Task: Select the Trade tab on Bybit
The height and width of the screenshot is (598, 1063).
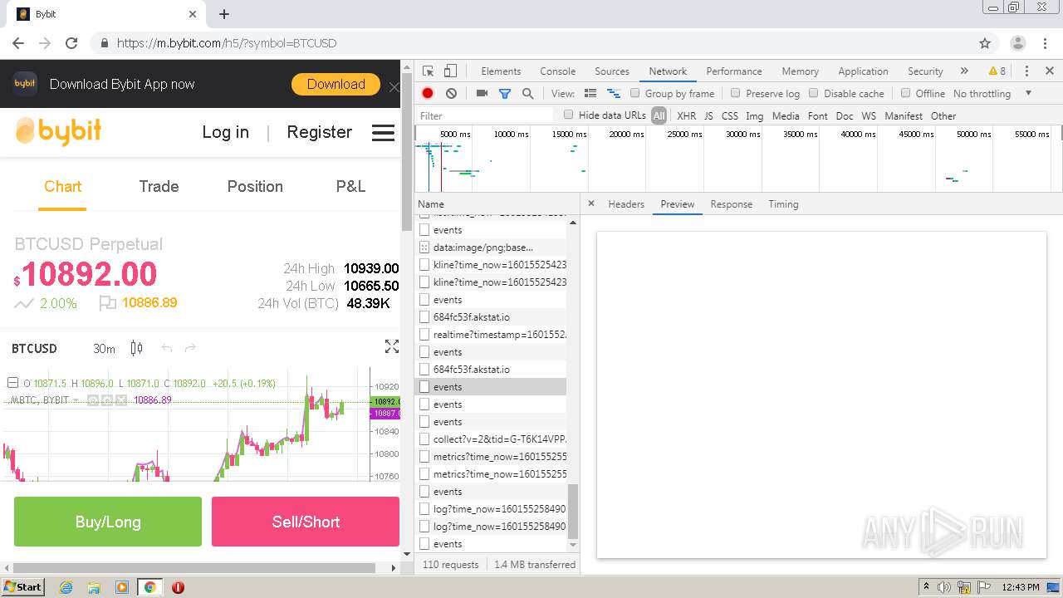Action: 159,187
